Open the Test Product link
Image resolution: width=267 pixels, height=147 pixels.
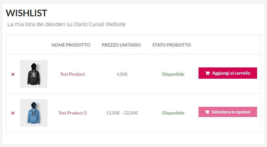72,74
